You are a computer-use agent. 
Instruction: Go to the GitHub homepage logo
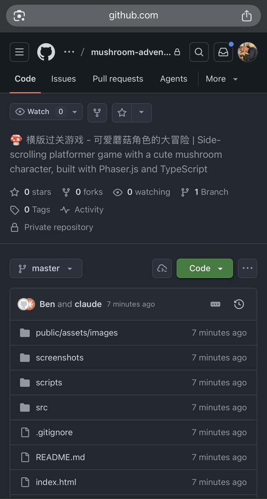46,52
